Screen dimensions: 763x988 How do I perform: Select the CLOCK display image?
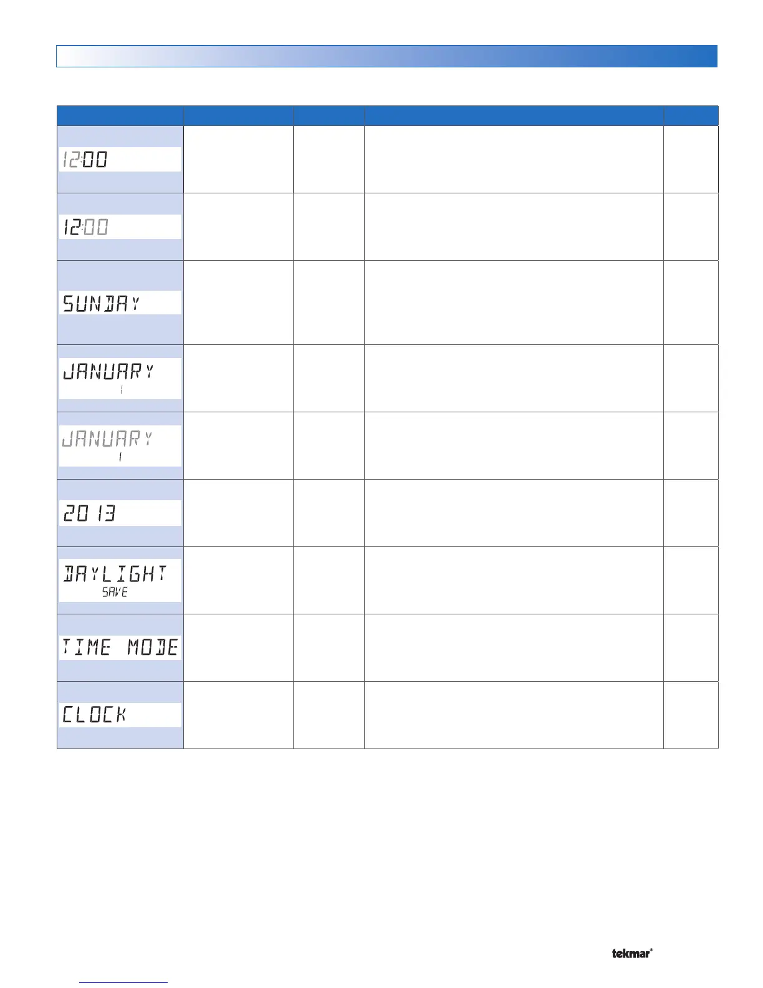pos(120,715)
